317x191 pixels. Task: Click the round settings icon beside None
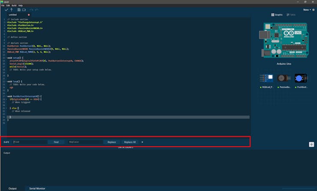(x=314, y=10)
